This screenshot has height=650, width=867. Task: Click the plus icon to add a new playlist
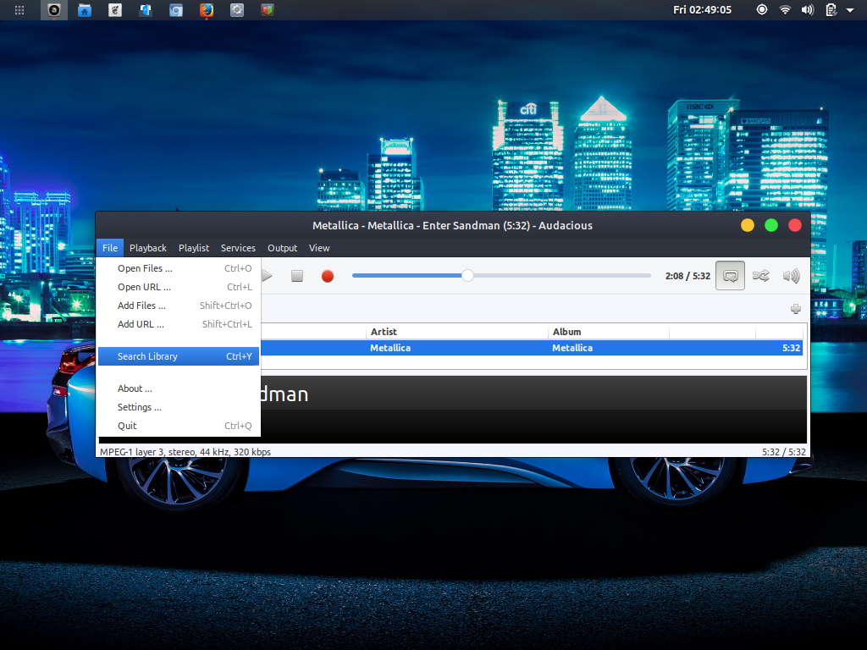[796, 309]
